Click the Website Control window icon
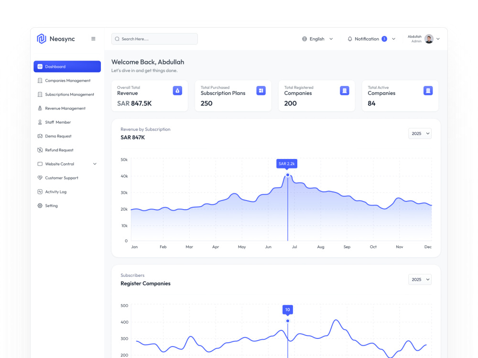Screen dimensions: 478x358 click(x=40, y=164)
